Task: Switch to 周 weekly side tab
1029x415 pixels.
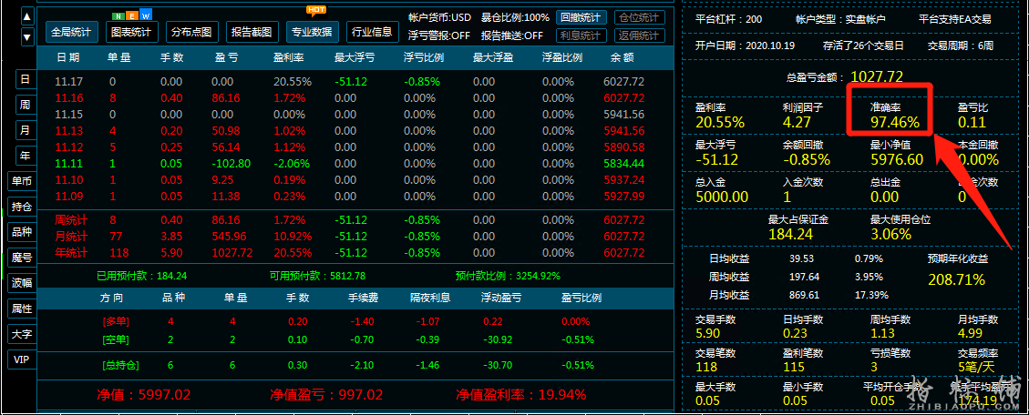Action: click(25, 105)
